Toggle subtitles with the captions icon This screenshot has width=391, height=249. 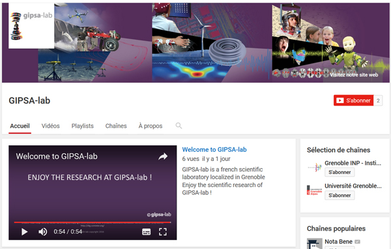click(146, 232)
